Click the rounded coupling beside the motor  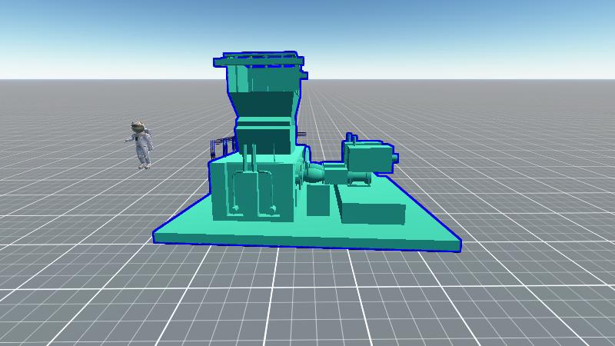click(315, 175)
